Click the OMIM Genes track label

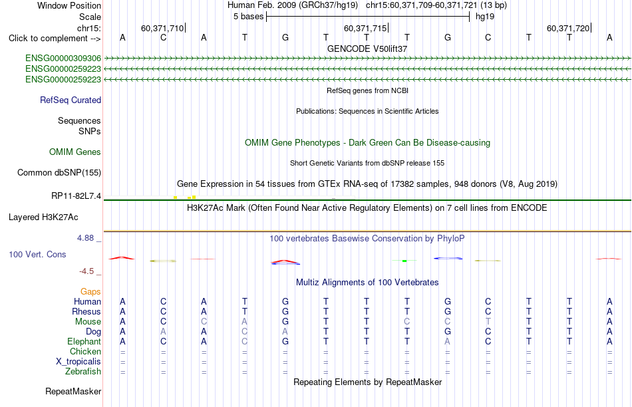(75, 152)
